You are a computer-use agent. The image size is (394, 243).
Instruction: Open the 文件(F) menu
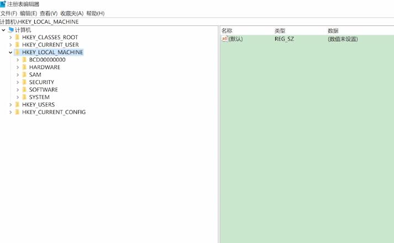click(x=8, y=13)
